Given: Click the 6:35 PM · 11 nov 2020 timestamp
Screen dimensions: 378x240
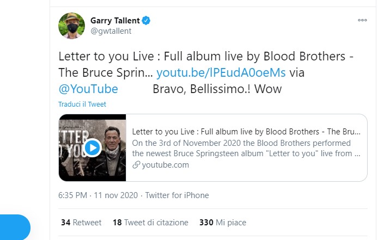Looking at the screenshot, I should [x=99, y=195].
